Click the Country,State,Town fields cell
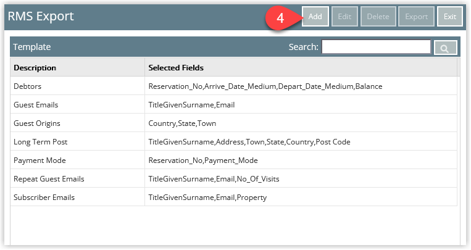 (x=301, y=123)
